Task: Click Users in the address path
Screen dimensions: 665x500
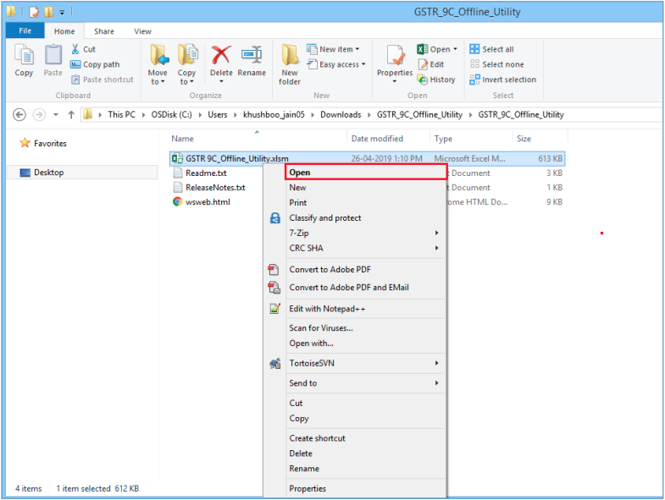Action: tap(217, 115)
